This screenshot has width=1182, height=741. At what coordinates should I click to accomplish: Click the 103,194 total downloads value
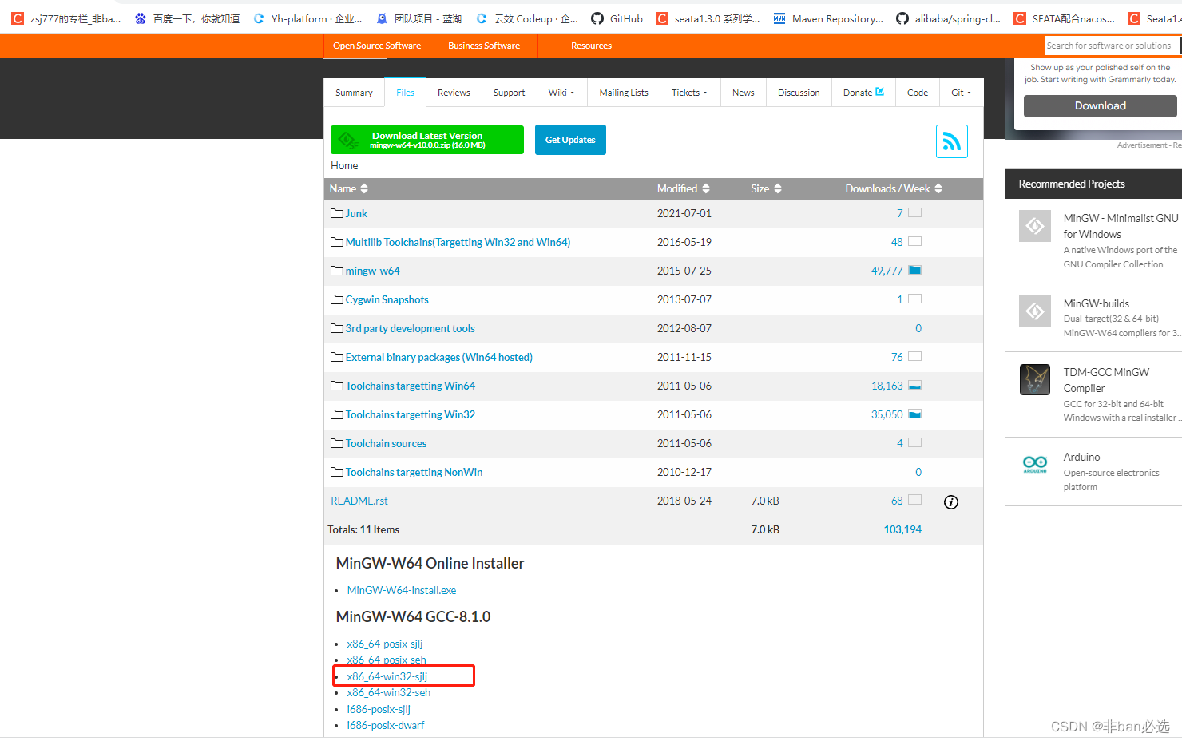click(x=902, y=529)
